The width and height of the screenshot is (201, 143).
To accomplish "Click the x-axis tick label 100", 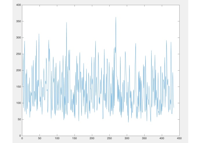I will click(57, 138).
